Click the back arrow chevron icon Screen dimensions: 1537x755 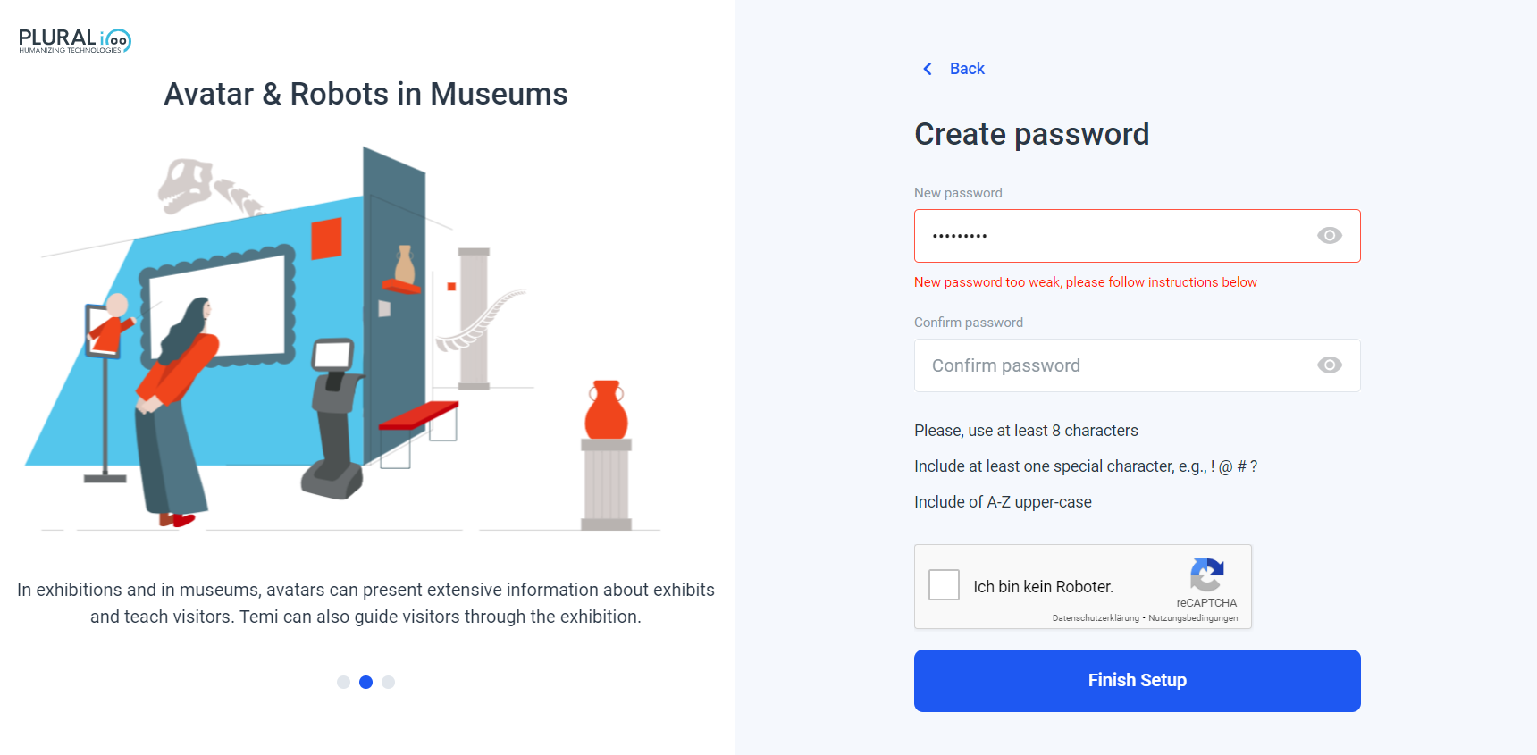point(928,69)
